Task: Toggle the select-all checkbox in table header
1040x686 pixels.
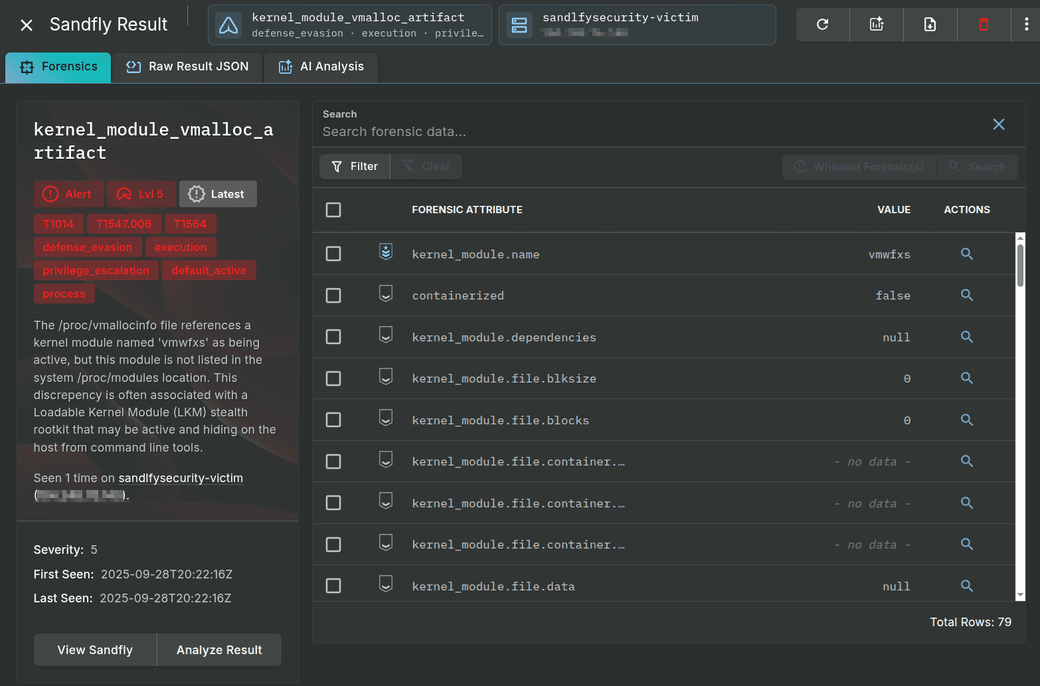Action: 333,210
